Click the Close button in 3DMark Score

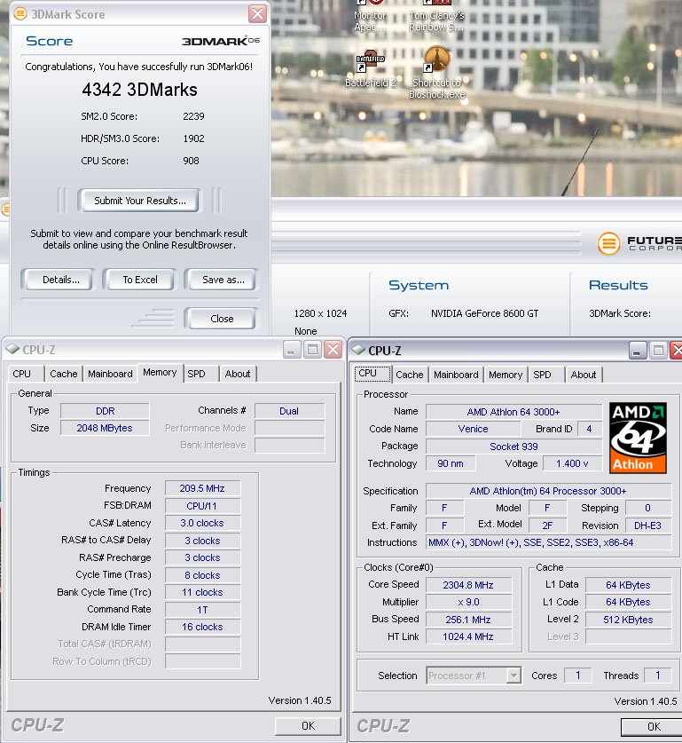click(222, 319)
